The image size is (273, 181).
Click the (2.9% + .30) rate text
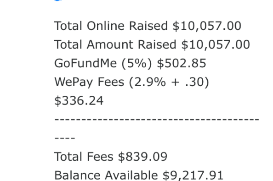(169, 82)
